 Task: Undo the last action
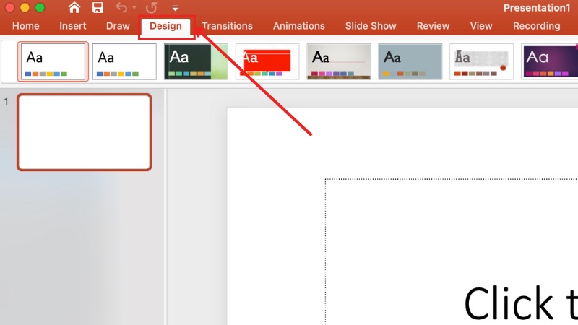[x=121, y=7]
